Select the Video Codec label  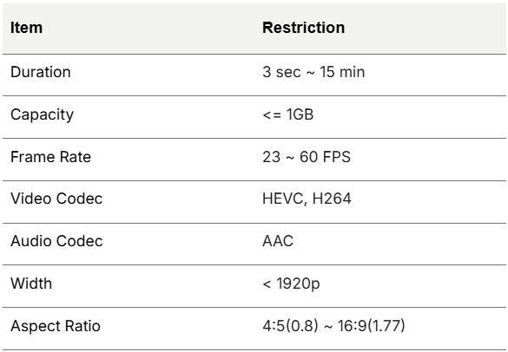click(56, 199)
